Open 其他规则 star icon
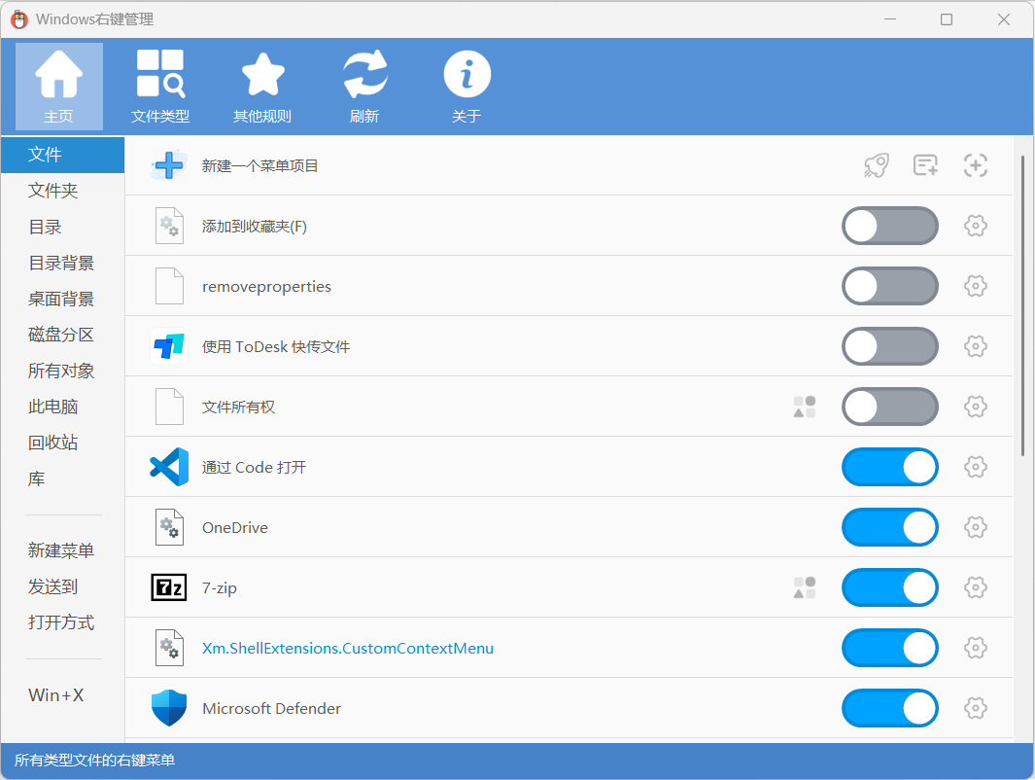This screenshot has width=1035, height=780. tap(262, 87)
